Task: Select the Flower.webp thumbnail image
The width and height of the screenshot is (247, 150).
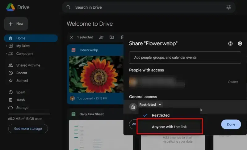Action: tap(96, 74)
